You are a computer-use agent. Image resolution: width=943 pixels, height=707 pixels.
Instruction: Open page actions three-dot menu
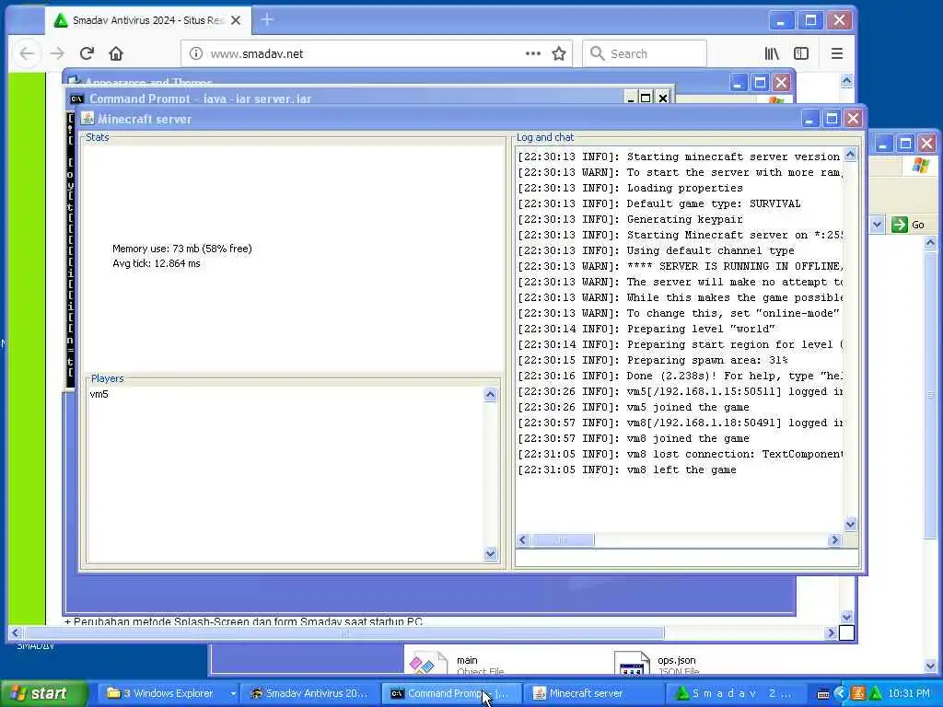[533, 53]
